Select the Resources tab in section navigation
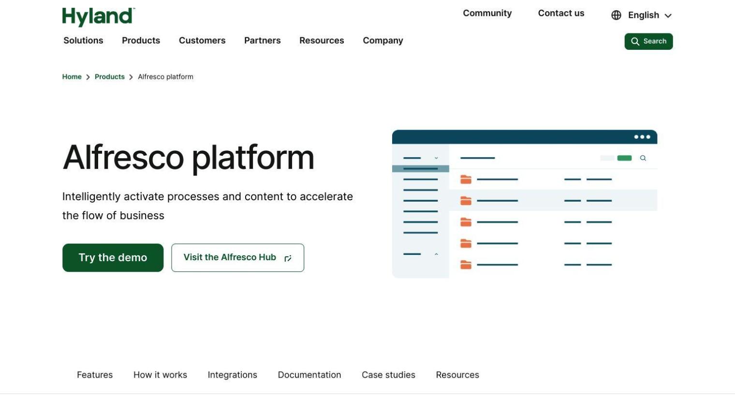Viewport: 735px width, 413px height. 457,375
